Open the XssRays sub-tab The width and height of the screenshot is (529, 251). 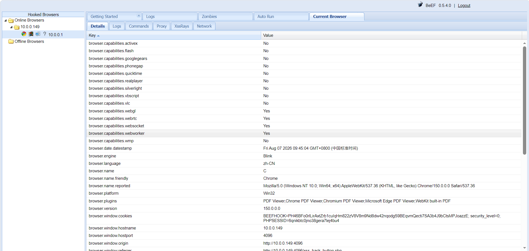182,26
